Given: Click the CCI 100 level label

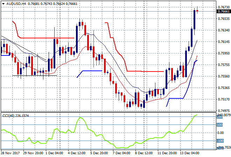Looking at the screenshot, I should pyautogui.click(x=220, y=125).
